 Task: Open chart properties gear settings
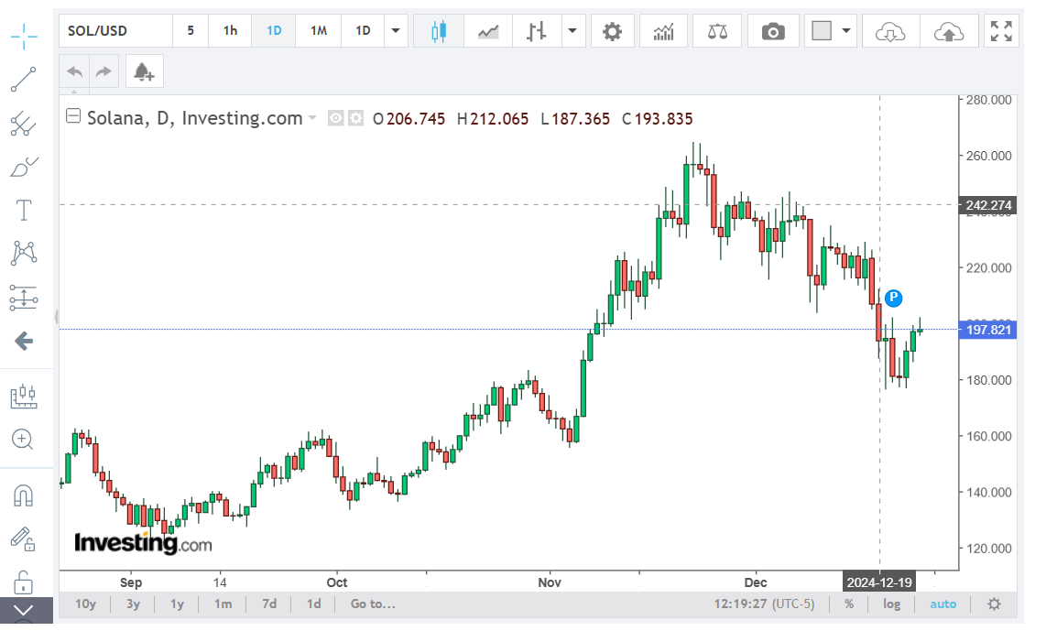click(612, 31)
